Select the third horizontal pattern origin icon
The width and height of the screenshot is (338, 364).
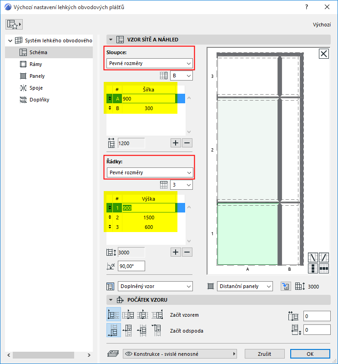tap(143, 314)
